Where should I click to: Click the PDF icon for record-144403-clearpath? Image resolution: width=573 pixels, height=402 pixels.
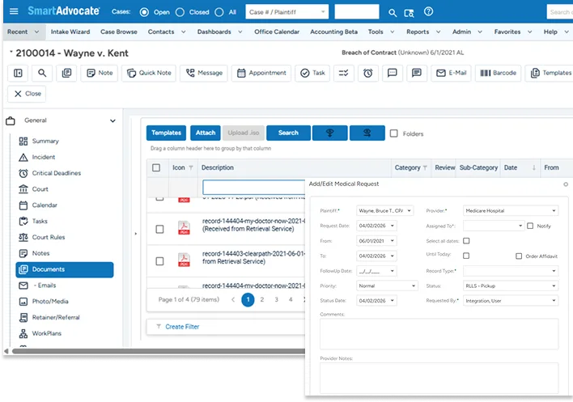184,260
